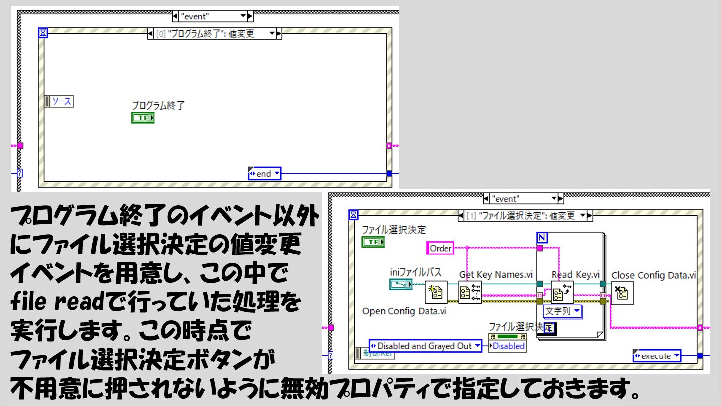Click the event timeout hourglass in プログラム終了 case
721x406 pixels.
43,33
